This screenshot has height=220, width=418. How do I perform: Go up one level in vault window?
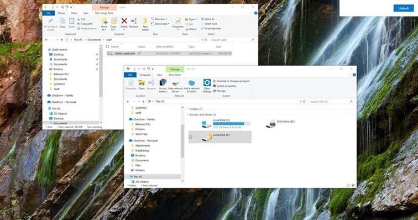[x=62, y=40]
